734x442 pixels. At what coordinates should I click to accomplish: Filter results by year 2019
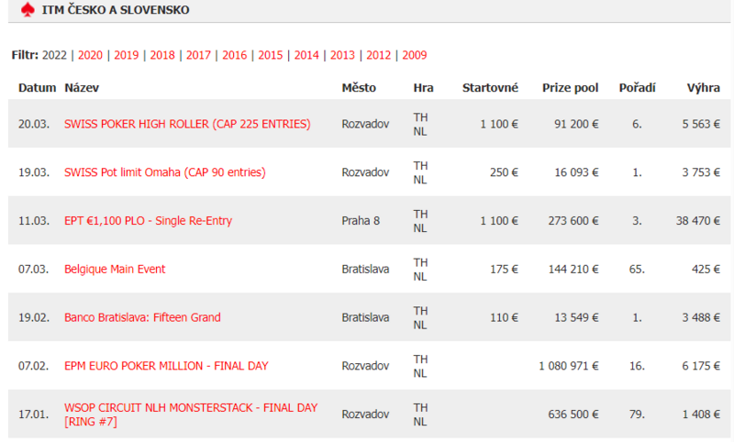tap(127, 55)
